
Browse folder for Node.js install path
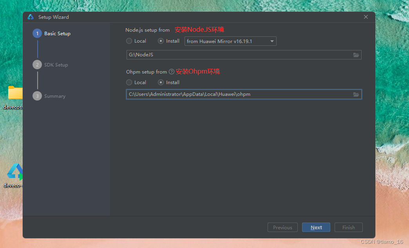pos(356,55)
